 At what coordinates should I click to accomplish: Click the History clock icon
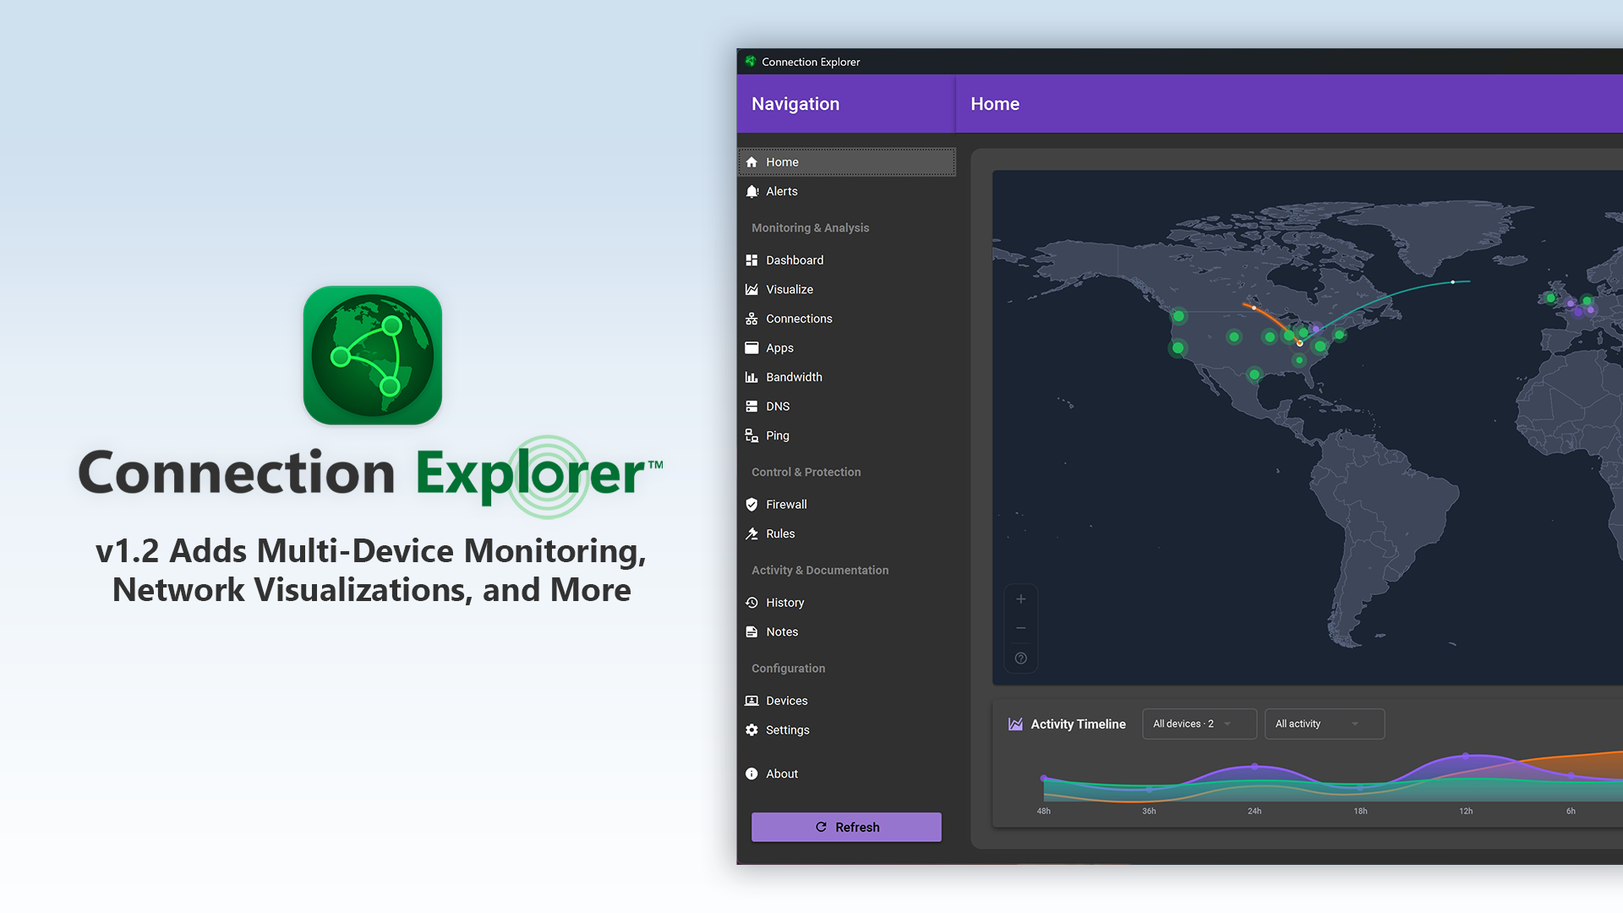click(x=751, y=603)
